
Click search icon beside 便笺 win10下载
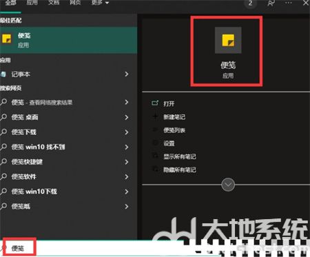(3, 191)
